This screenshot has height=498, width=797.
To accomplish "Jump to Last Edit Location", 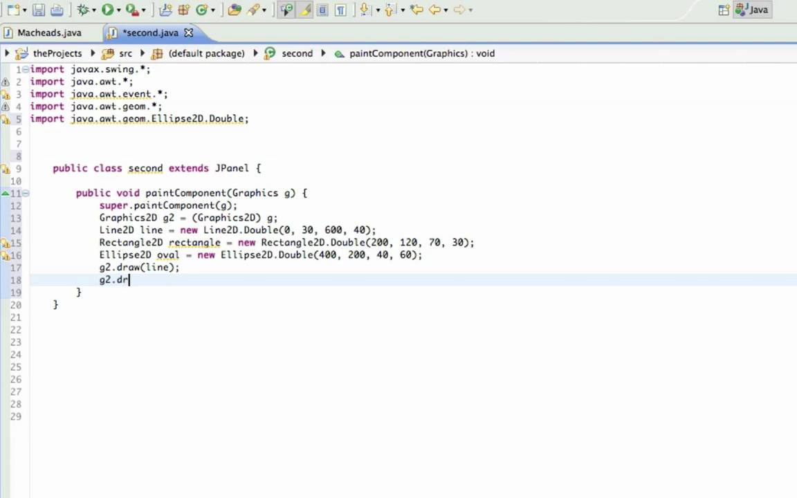I will click(416, 10).
